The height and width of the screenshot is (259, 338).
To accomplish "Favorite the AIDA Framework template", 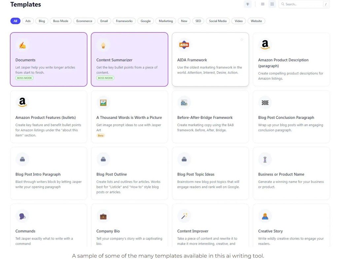I will (242, 39).
